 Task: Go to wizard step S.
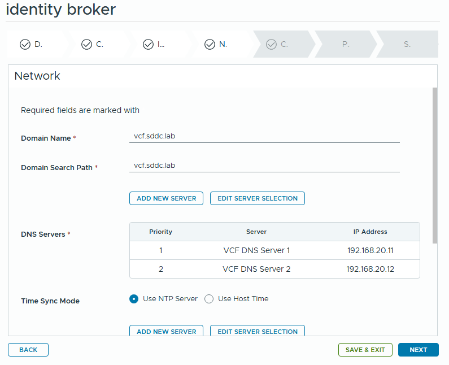[407, 44]
